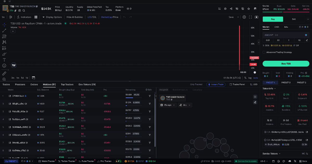The width and height of the screenshot is (312, 164).
Task: Click the AMOUNT input field
Action: (x=286, y=35)
